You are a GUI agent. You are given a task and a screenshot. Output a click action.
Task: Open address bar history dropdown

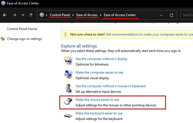[x=161, y=15]
